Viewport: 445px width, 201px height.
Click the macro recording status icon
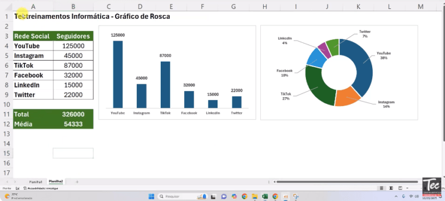click(x=17, y=188)
